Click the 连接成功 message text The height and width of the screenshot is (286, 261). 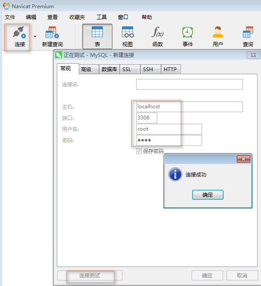click(x=196, y=174)
